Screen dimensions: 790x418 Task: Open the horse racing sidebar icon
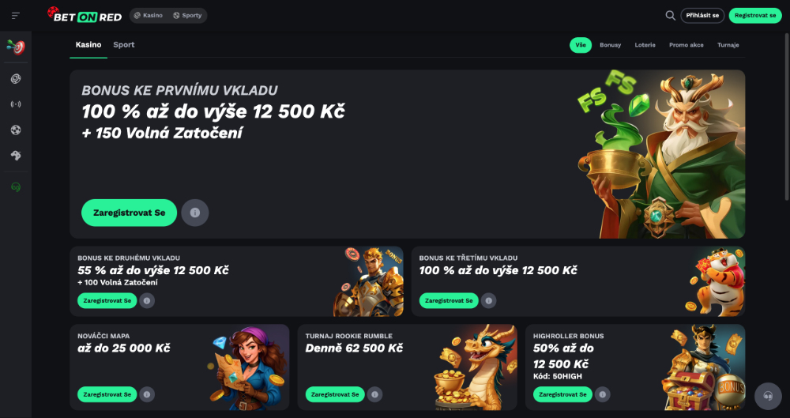[16, 156]
